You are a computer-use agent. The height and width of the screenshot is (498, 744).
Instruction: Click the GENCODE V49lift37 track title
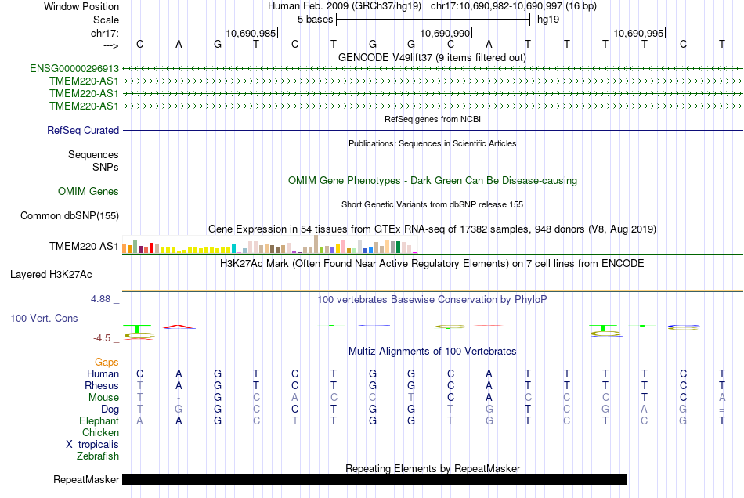(432, 58)
